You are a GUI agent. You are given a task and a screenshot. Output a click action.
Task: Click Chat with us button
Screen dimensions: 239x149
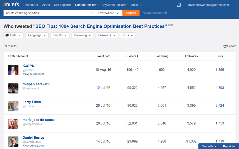[x=209, y=146]
